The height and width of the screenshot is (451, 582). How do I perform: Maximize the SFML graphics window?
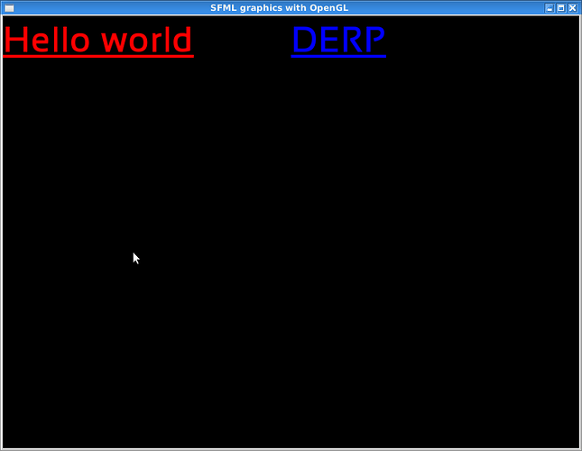(x=561, y=8)
